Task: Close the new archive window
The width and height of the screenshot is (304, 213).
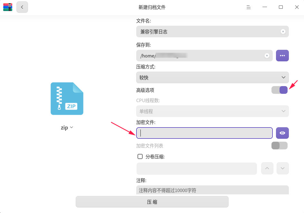Action: [297, 7]
